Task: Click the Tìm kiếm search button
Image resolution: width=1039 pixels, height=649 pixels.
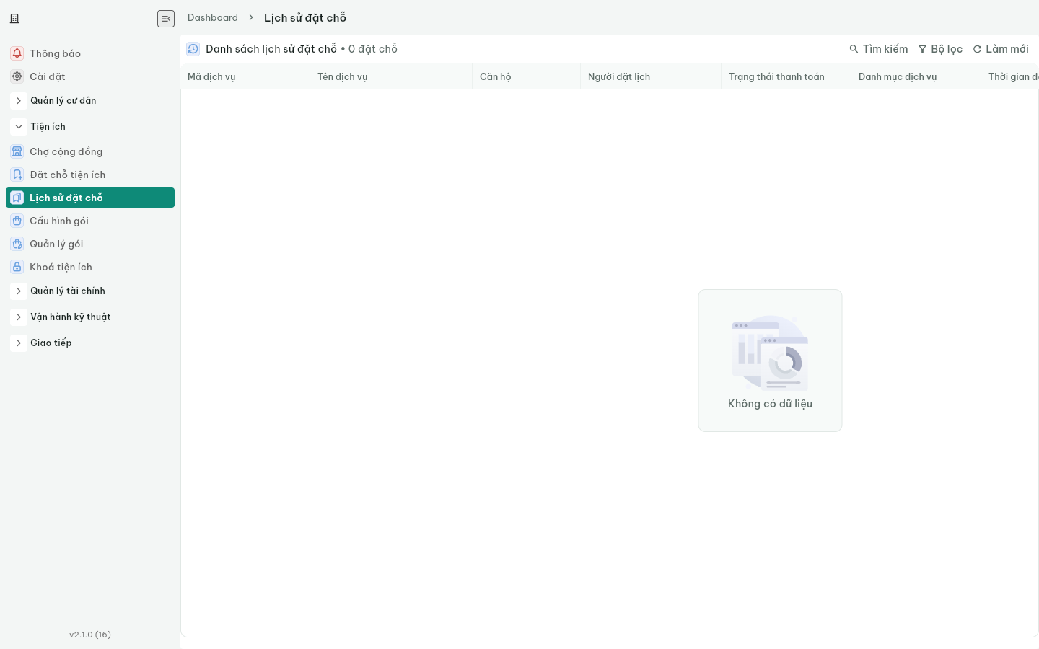Action: coord(878,49)
